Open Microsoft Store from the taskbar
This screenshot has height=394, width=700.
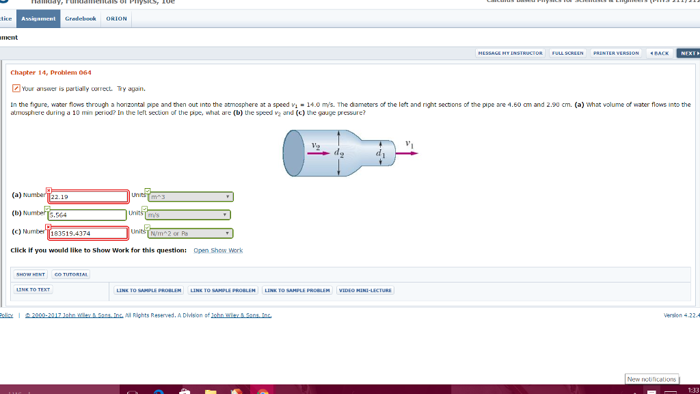coord(185,390)
